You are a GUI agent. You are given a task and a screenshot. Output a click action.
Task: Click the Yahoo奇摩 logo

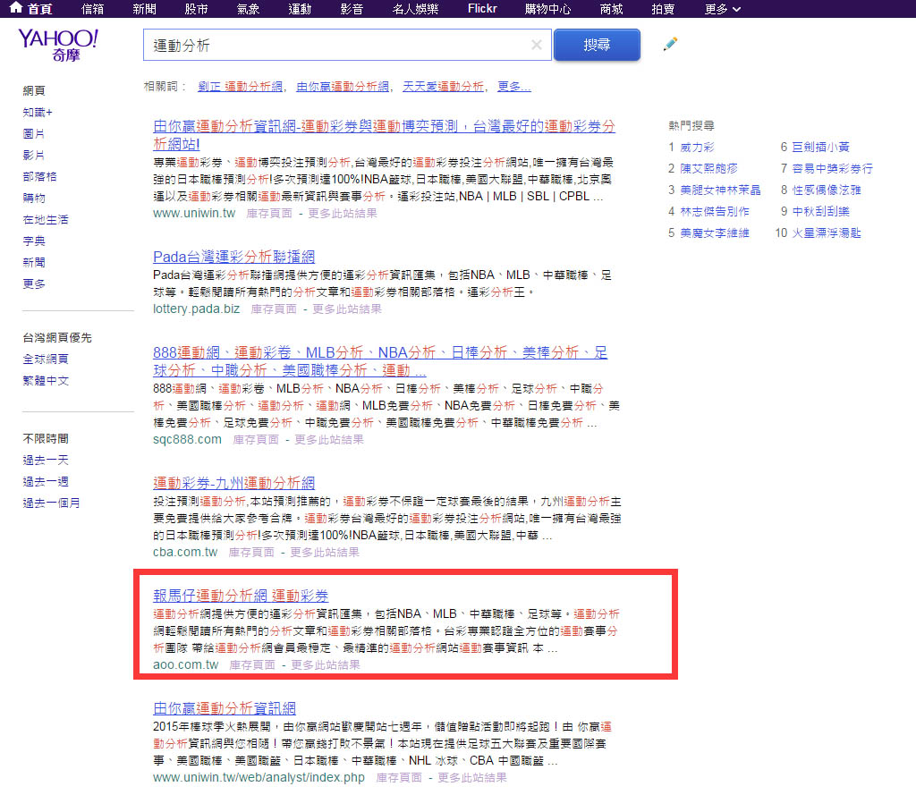58,45
